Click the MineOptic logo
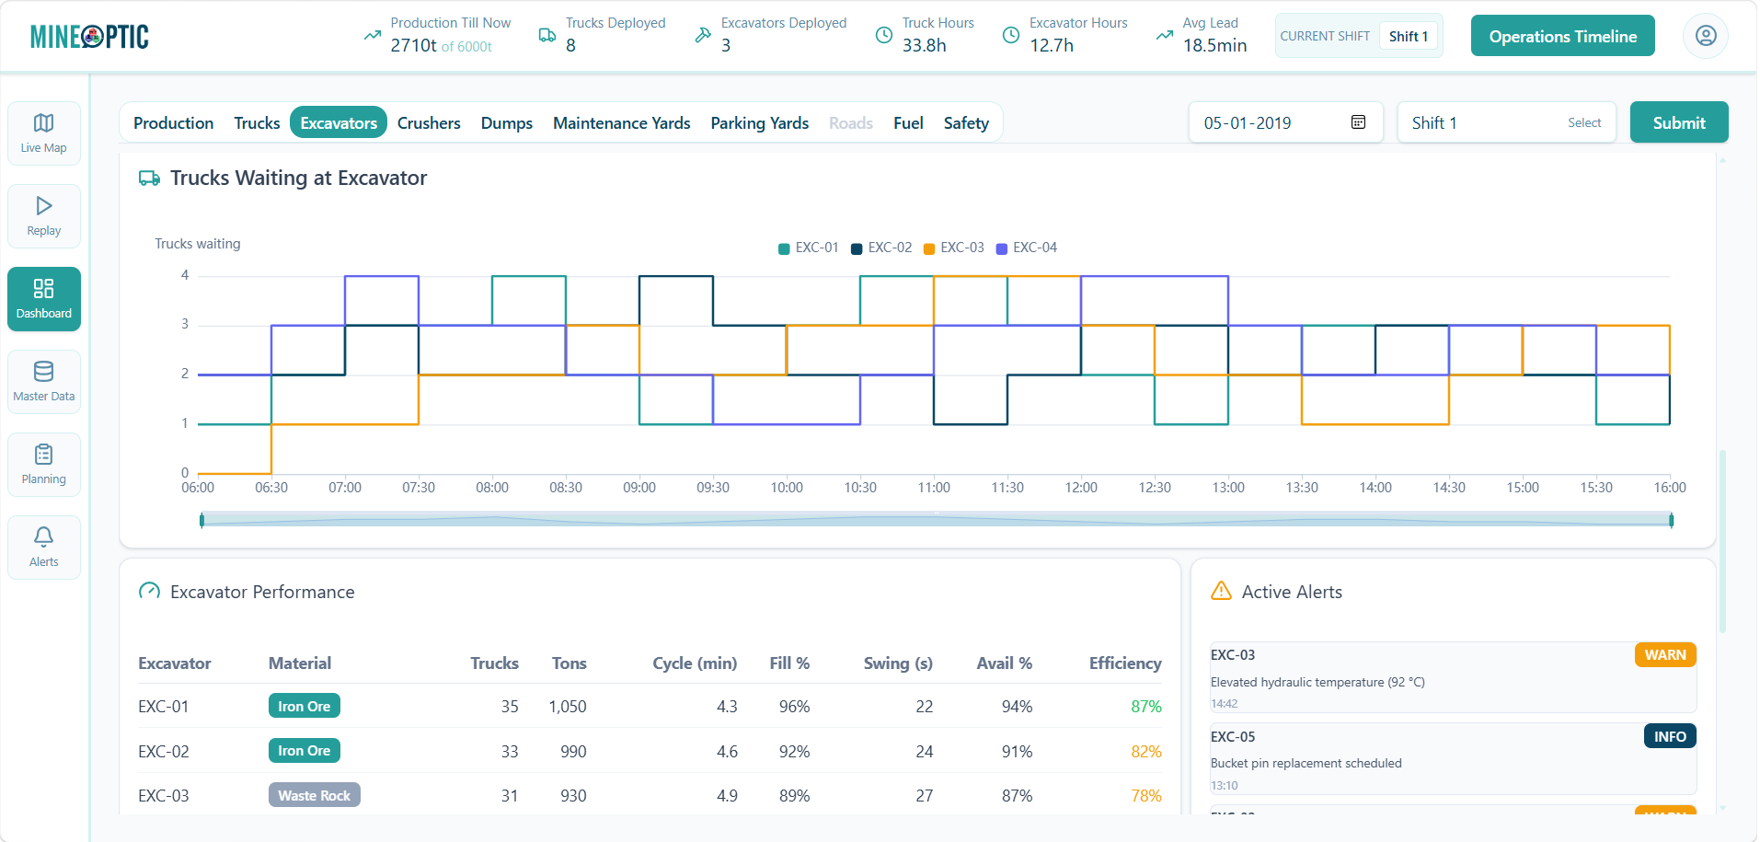Screen dimensions: 1760x842 pos(89,36)
